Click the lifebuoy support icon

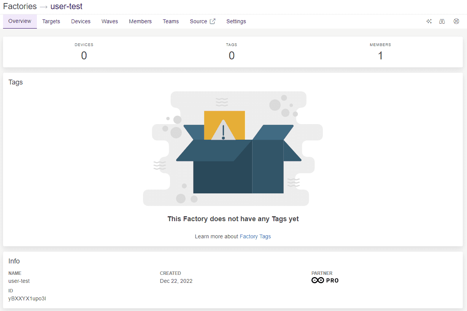pyautogui.click(x=456, y=22)
